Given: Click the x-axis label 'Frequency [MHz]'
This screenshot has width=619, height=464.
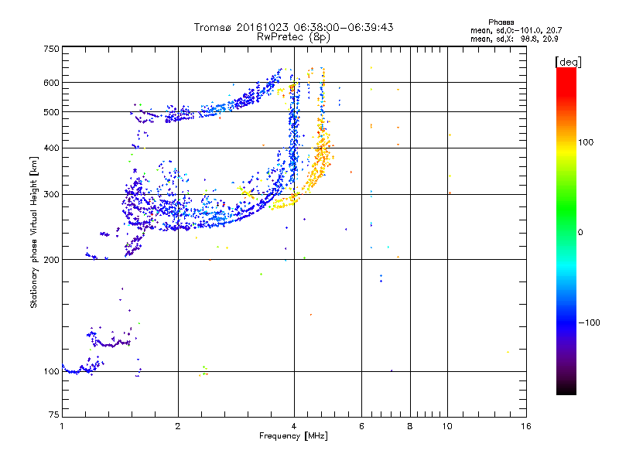Looking at the screenshot, I should click(293, 436).
